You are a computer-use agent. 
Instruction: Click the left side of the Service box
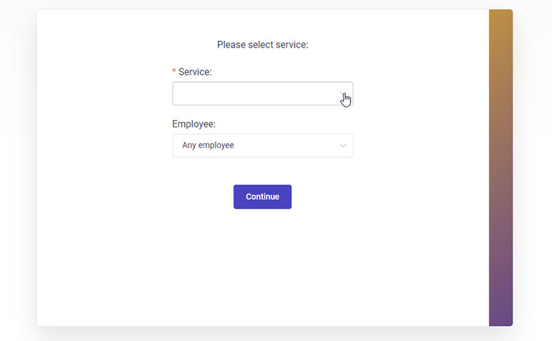[x=197, y=94]
